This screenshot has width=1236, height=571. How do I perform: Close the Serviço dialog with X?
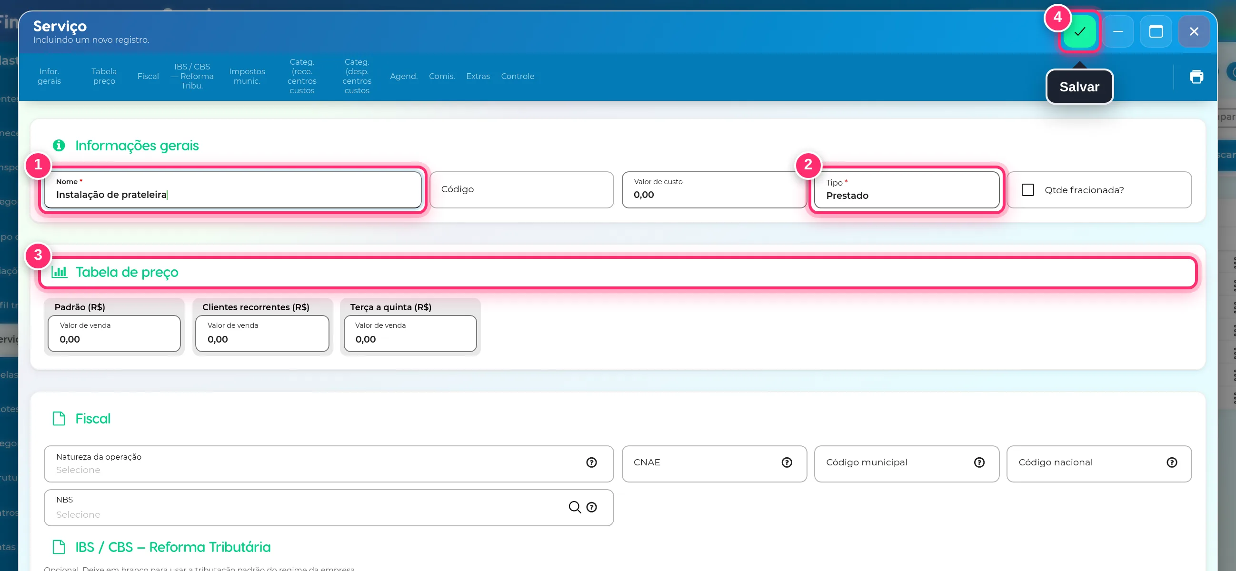point(1194,31)
